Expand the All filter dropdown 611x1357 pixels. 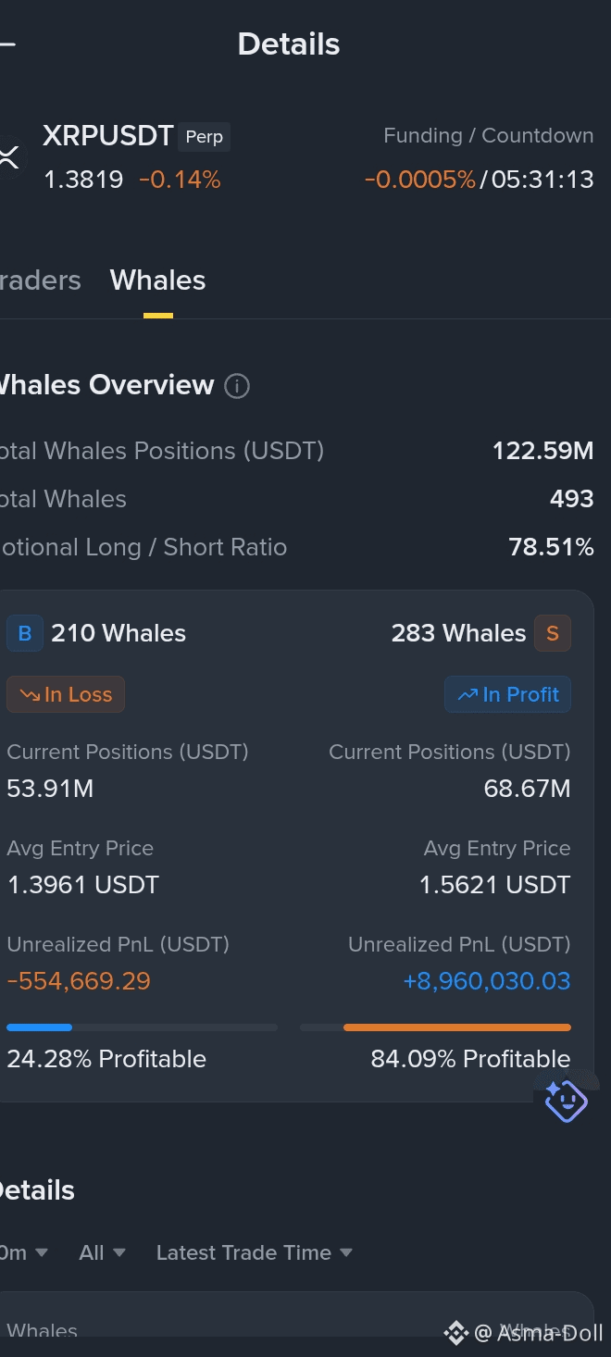[x=102, y=1252]
